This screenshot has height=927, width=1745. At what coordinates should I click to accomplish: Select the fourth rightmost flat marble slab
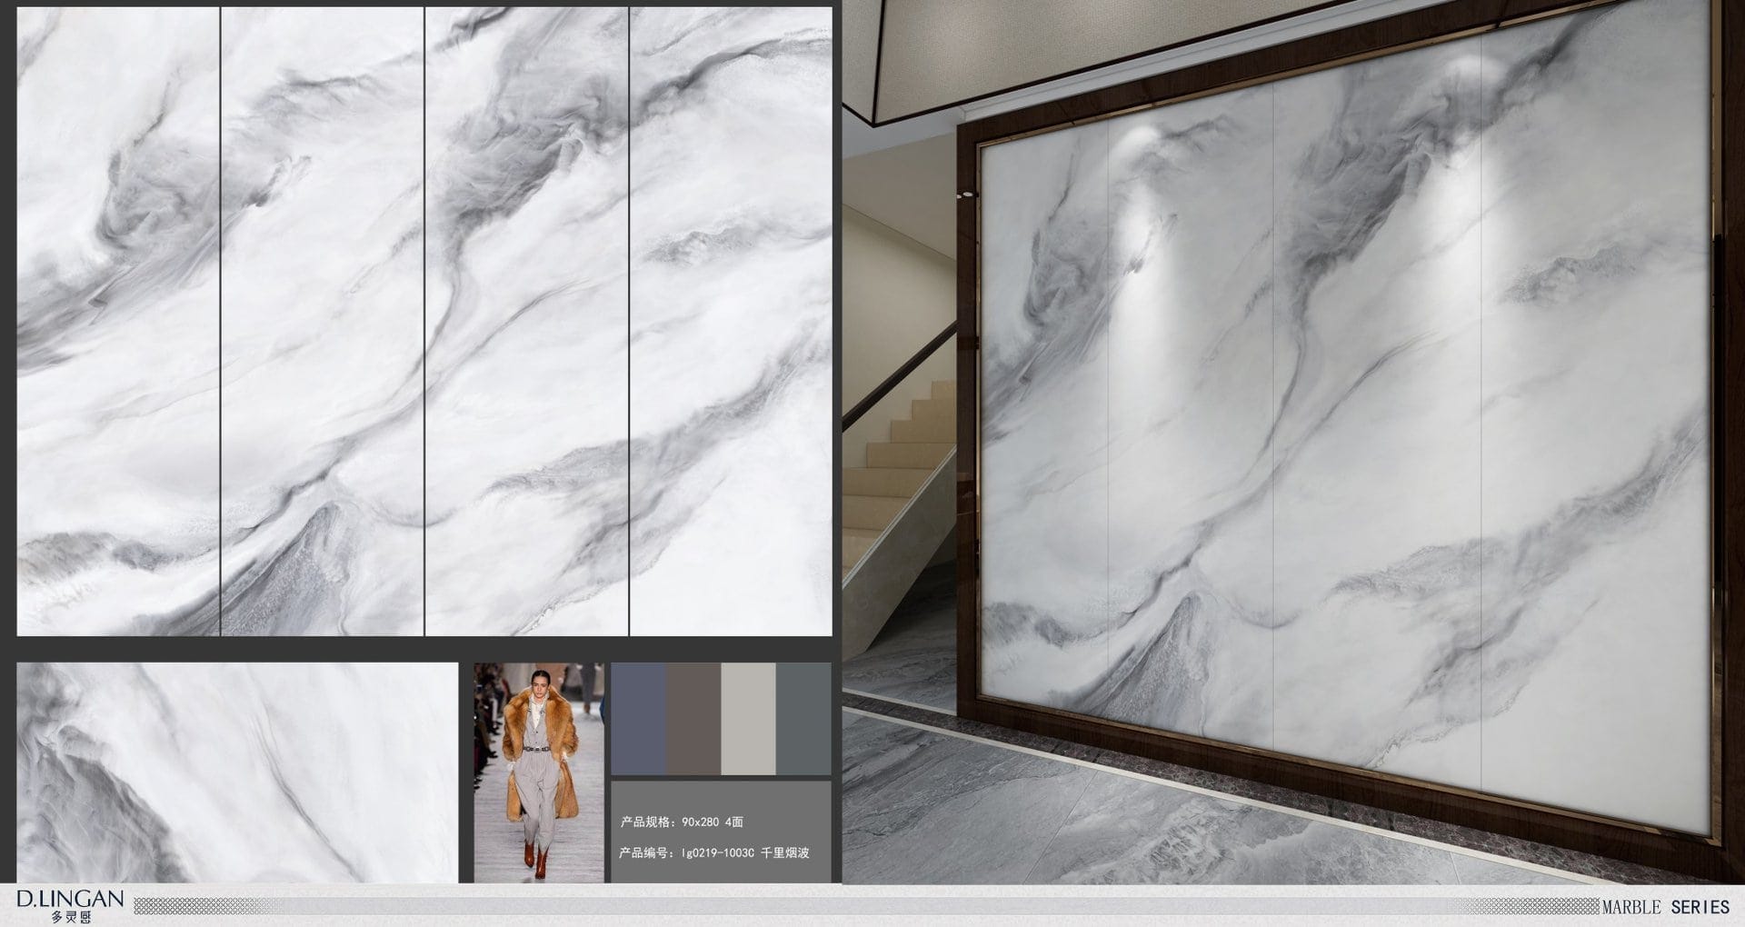(731, 322)
